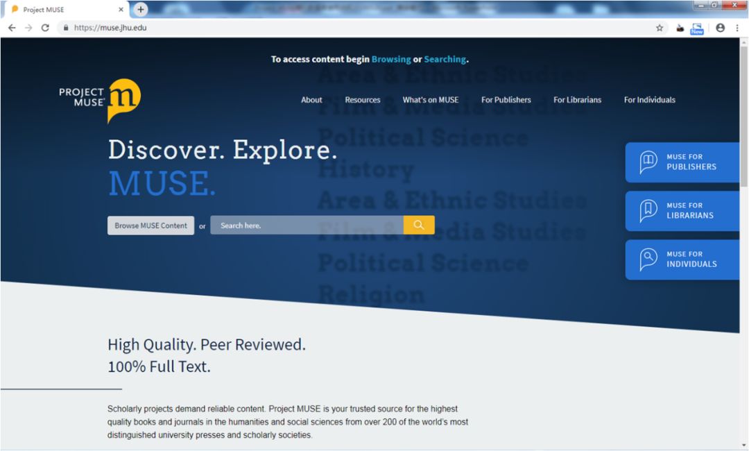Click the extension icon marked New
The height and width of the screenshot is (451, 749).
[697, 28]
